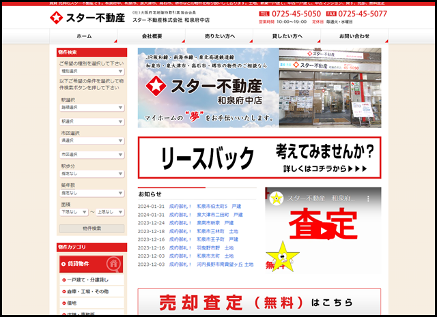437x317 pixels.
Task: Expand the 下限なし minimum area dropdown
Action: (x=74, y=212)
